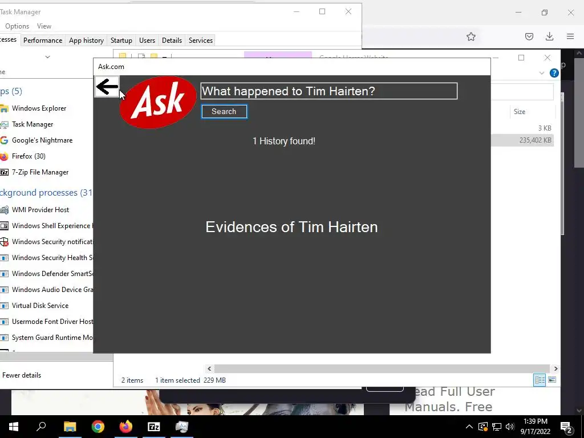Select the Google's Nightmare process
Image resolution: width=584 pixels, height=438 pixels.
47,140
